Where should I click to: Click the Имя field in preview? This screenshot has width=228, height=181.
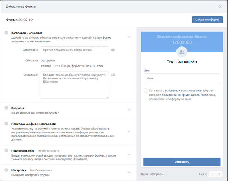[x=182, y=79]
